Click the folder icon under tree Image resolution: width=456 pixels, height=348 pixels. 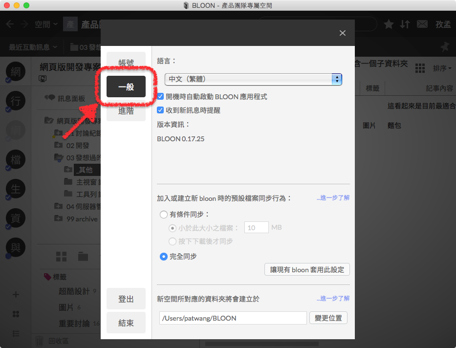click(x=83, y=257)
